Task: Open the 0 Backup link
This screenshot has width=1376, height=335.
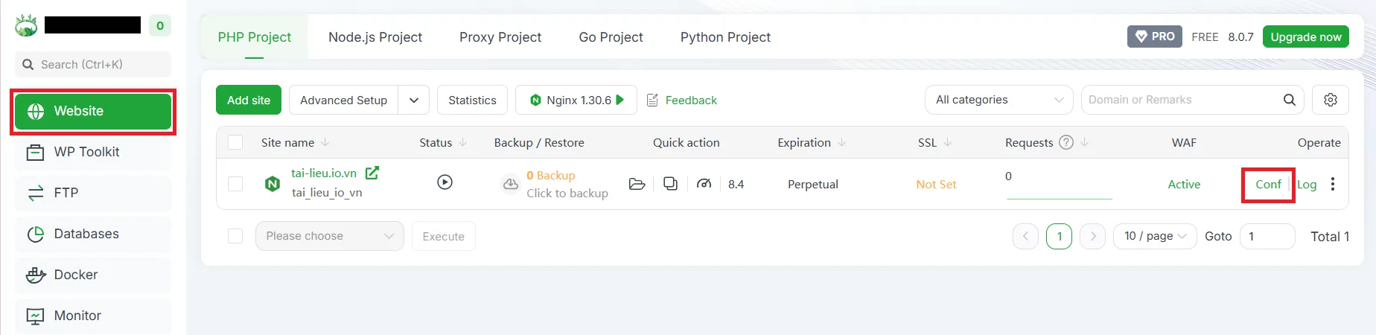Action: 551,176
